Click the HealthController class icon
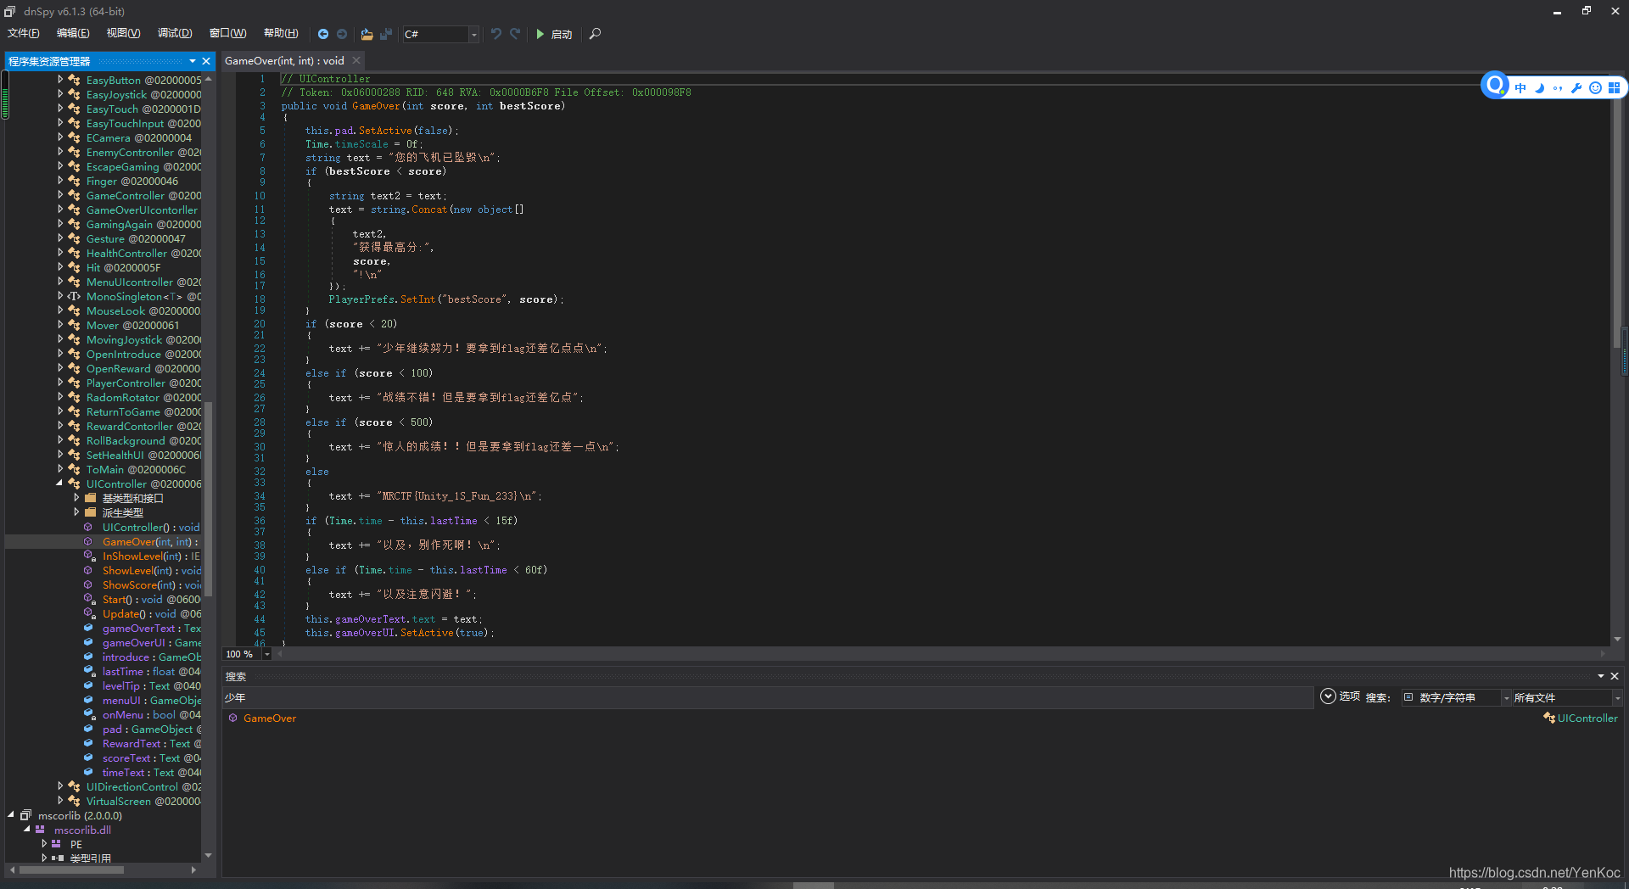Image resolution: width=1629 pixels, height=889 pixels. pyautogui.click(x=75, y=253)
